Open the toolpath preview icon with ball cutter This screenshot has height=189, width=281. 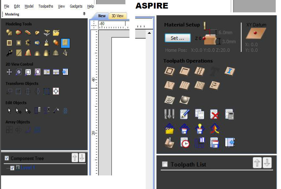coord(169,142)
